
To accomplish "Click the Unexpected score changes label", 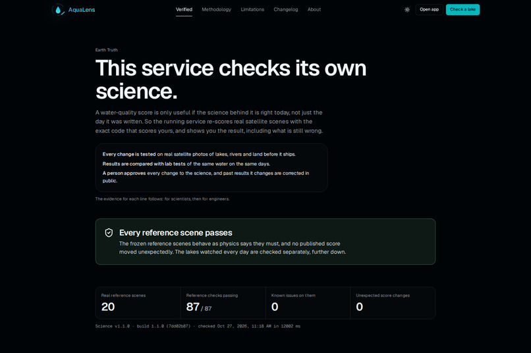I will click(383, 296).
